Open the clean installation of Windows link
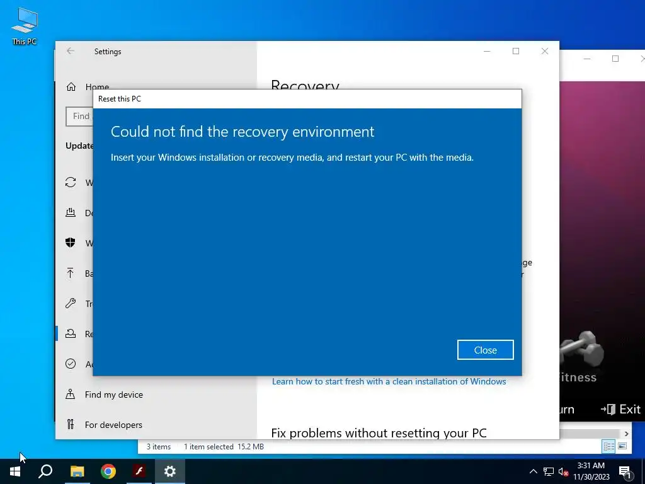Image resolution: width=645 pixels, height=484 pixels. click(x=389, y=381)
